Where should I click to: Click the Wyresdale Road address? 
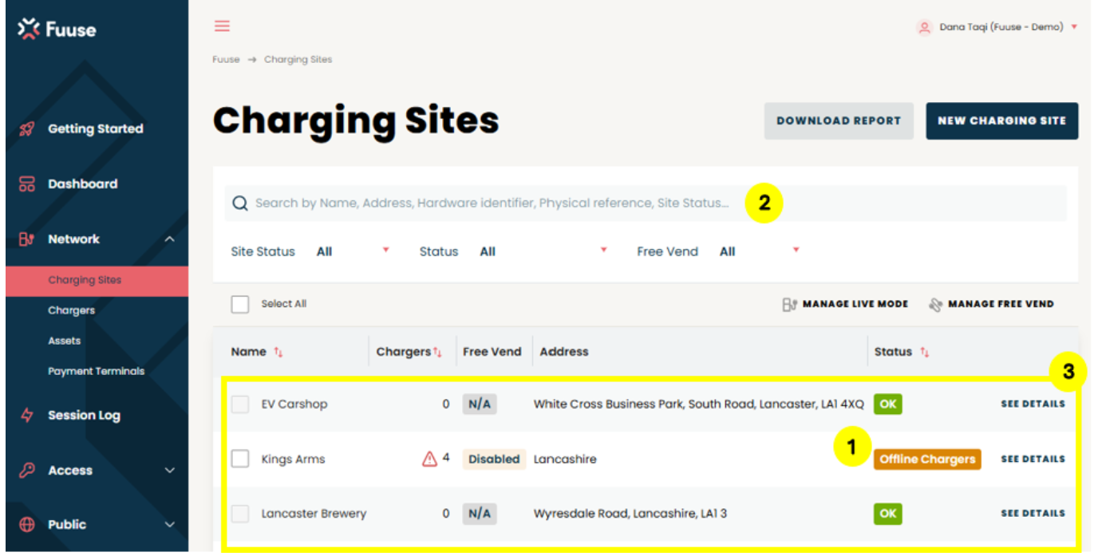[x=630, y=514]
